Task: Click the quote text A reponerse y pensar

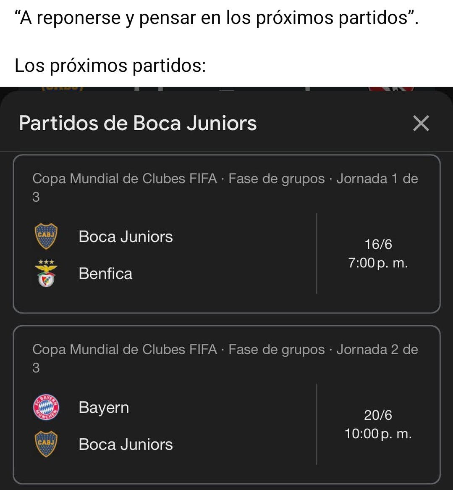Action: 216,18
